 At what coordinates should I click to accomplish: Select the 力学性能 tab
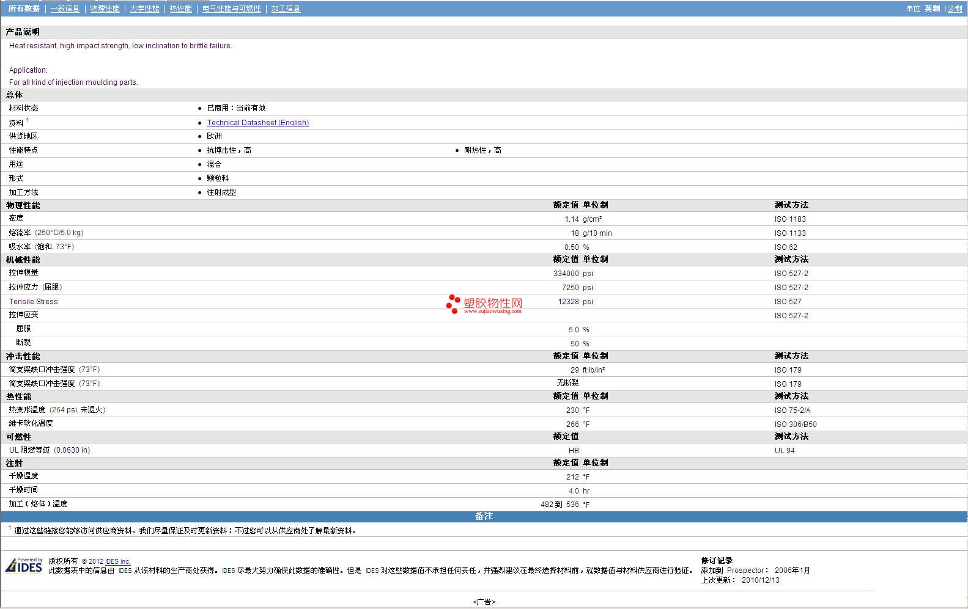pos(144,9)
